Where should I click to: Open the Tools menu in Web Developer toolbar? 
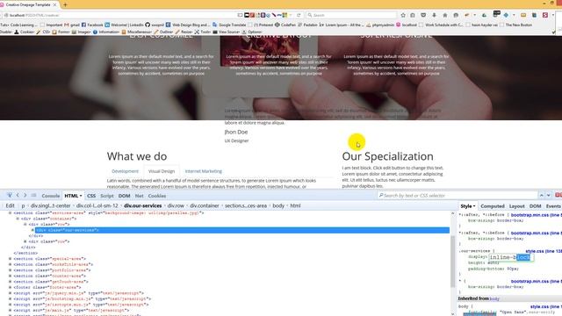[x=203, y=32]
